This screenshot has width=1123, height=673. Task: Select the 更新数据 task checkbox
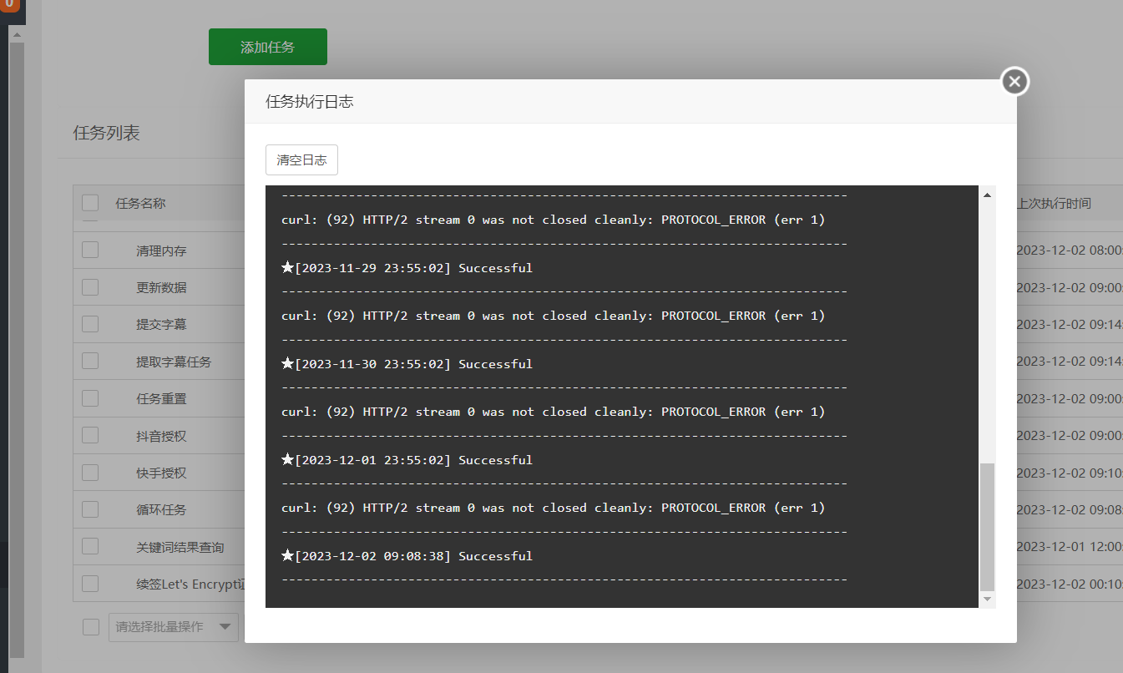(90, 286)
